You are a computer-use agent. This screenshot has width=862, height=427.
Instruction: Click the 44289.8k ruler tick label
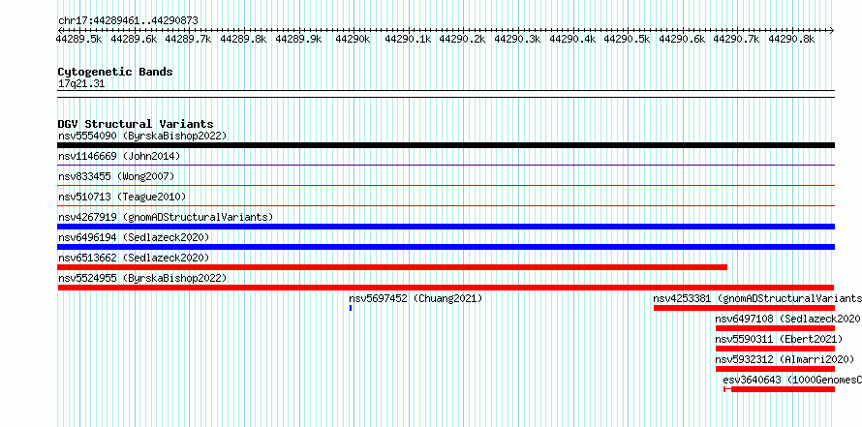coord(243,39)
